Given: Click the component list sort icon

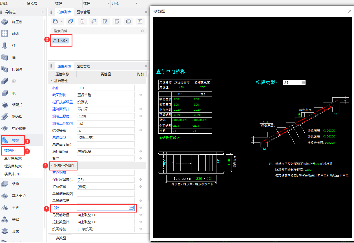Looking at the screenshot, I should 128,21.
